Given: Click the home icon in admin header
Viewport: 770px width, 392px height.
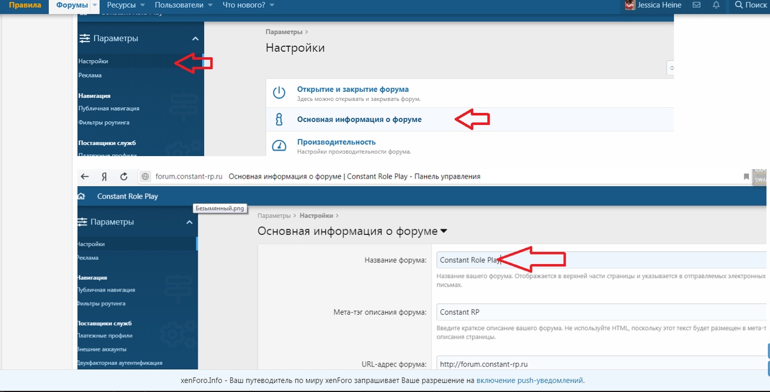Looking at the screenshot, I should [82, 196].
